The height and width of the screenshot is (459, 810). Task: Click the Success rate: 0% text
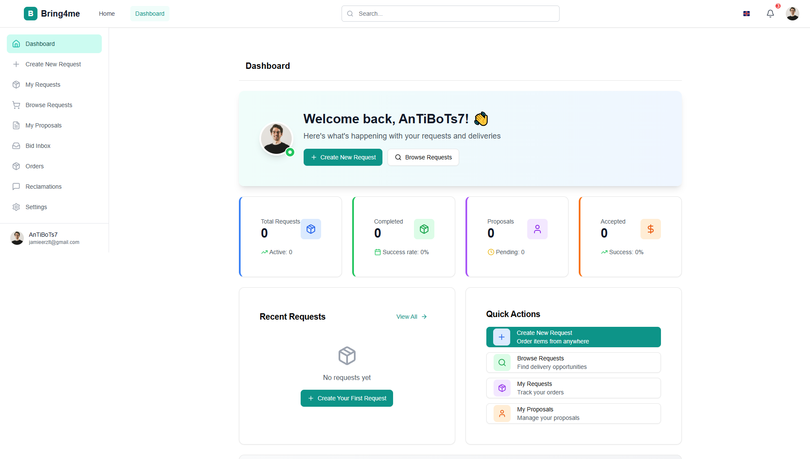coord(405,252)
